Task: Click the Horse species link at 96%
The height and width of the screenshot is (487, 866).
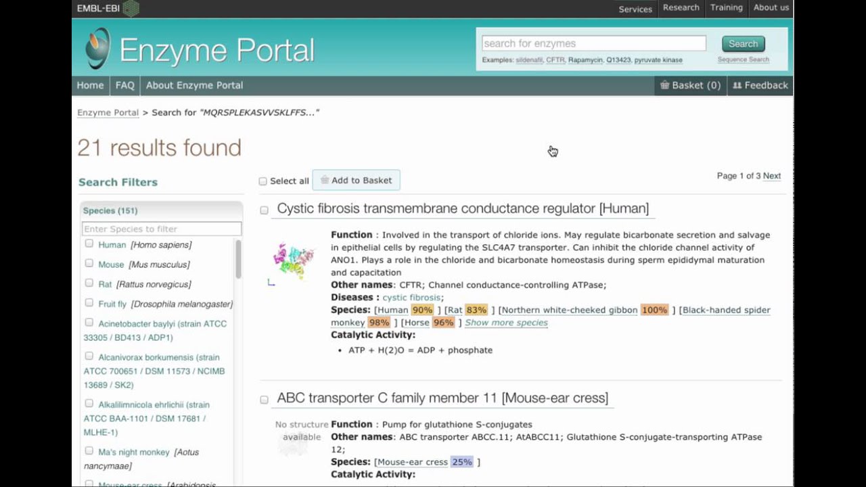Action: 429,323
